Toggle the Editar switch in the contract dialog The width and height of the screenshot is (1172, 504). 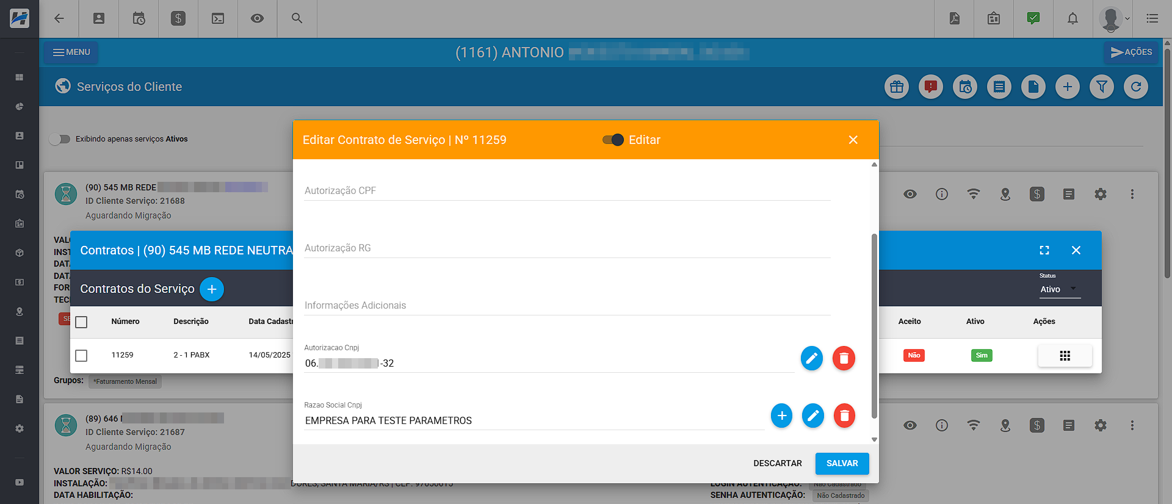(613, 140)
